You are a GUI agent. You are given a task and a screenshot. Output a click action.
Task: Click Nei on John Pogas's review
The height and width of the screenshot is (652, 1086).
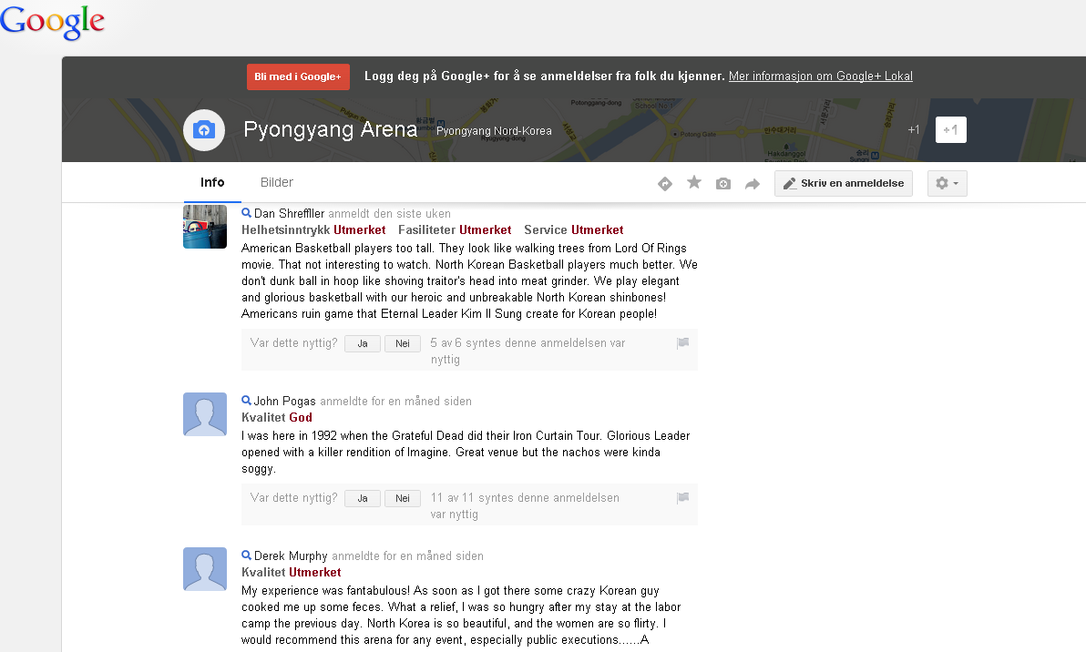tap(403, 498)
